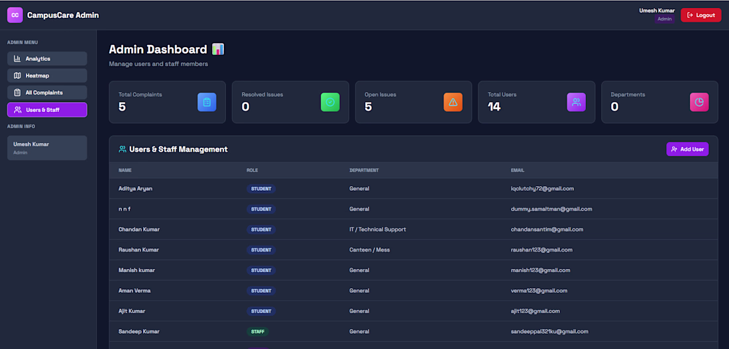Click the purple Total Users people icon
Screen dimensions: 729x349
[576, 102]
